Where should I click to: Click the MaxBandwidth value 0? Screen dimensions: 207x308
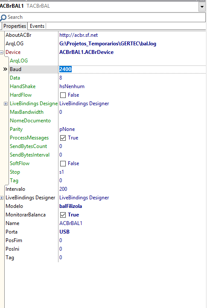pyautogui.click(x=61, y=112)
